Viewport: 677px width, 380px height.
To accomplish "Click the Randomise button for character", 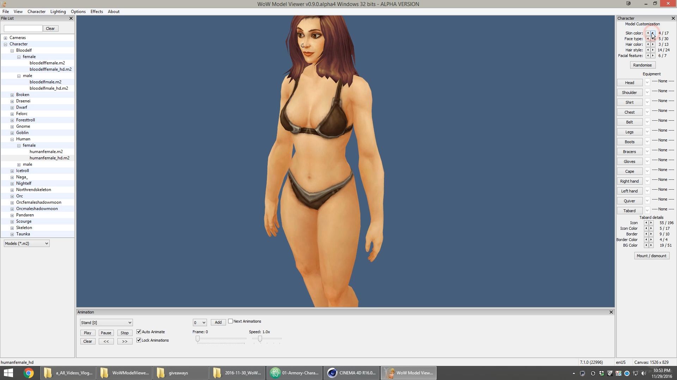I will point(642,64).
